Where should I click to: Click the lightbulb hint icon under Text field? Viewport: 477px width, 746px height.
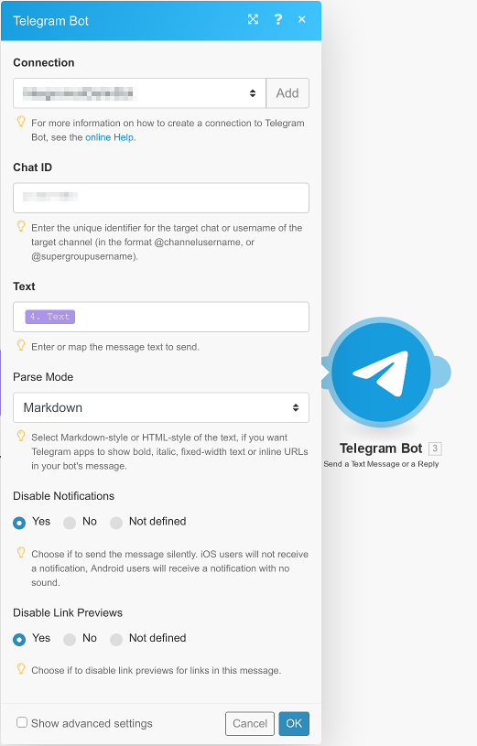click(x=21, y=345)
